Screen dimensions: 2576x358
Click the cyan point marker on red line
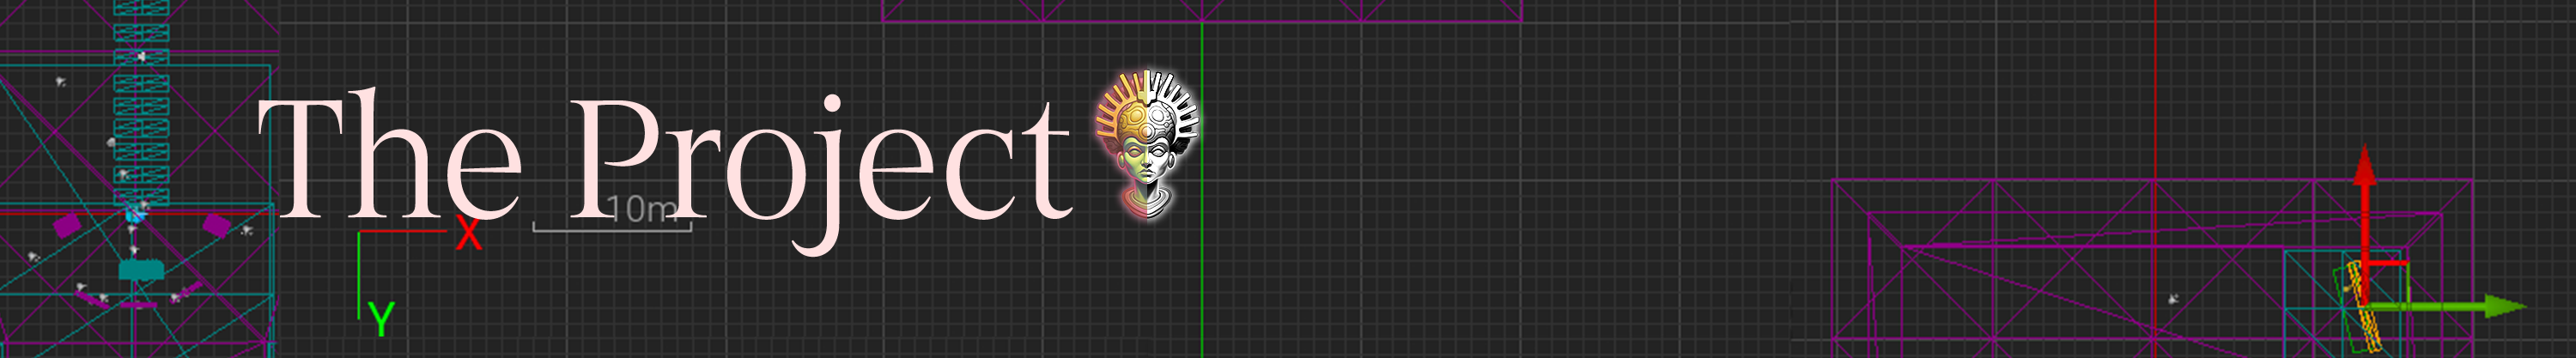pos(135,214)
